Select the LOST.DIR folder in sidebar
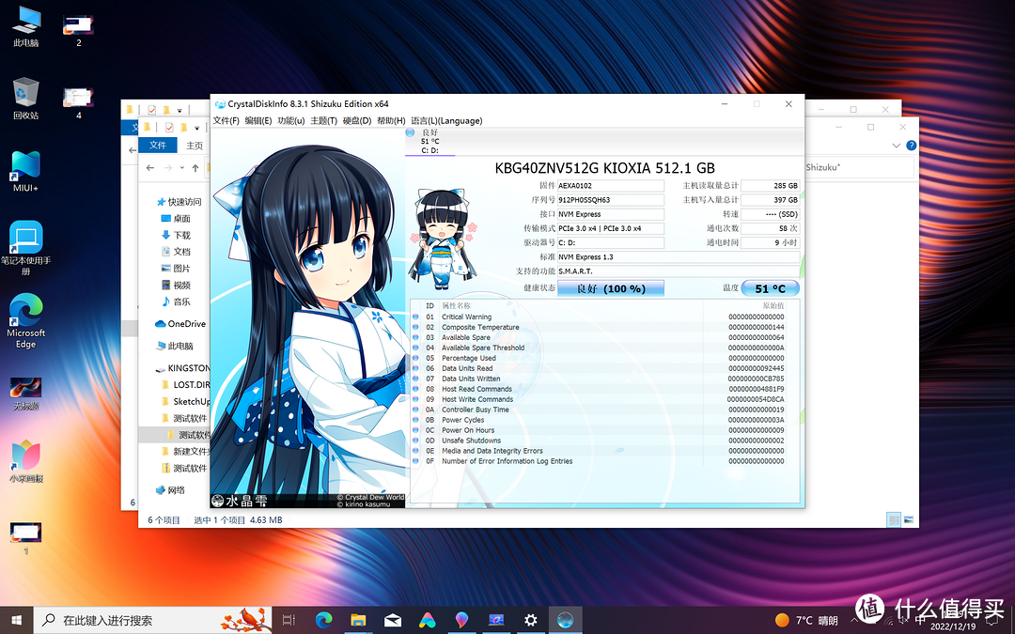Image resolution: width=1015 pixels, height=634 pixels. [186, 384]
